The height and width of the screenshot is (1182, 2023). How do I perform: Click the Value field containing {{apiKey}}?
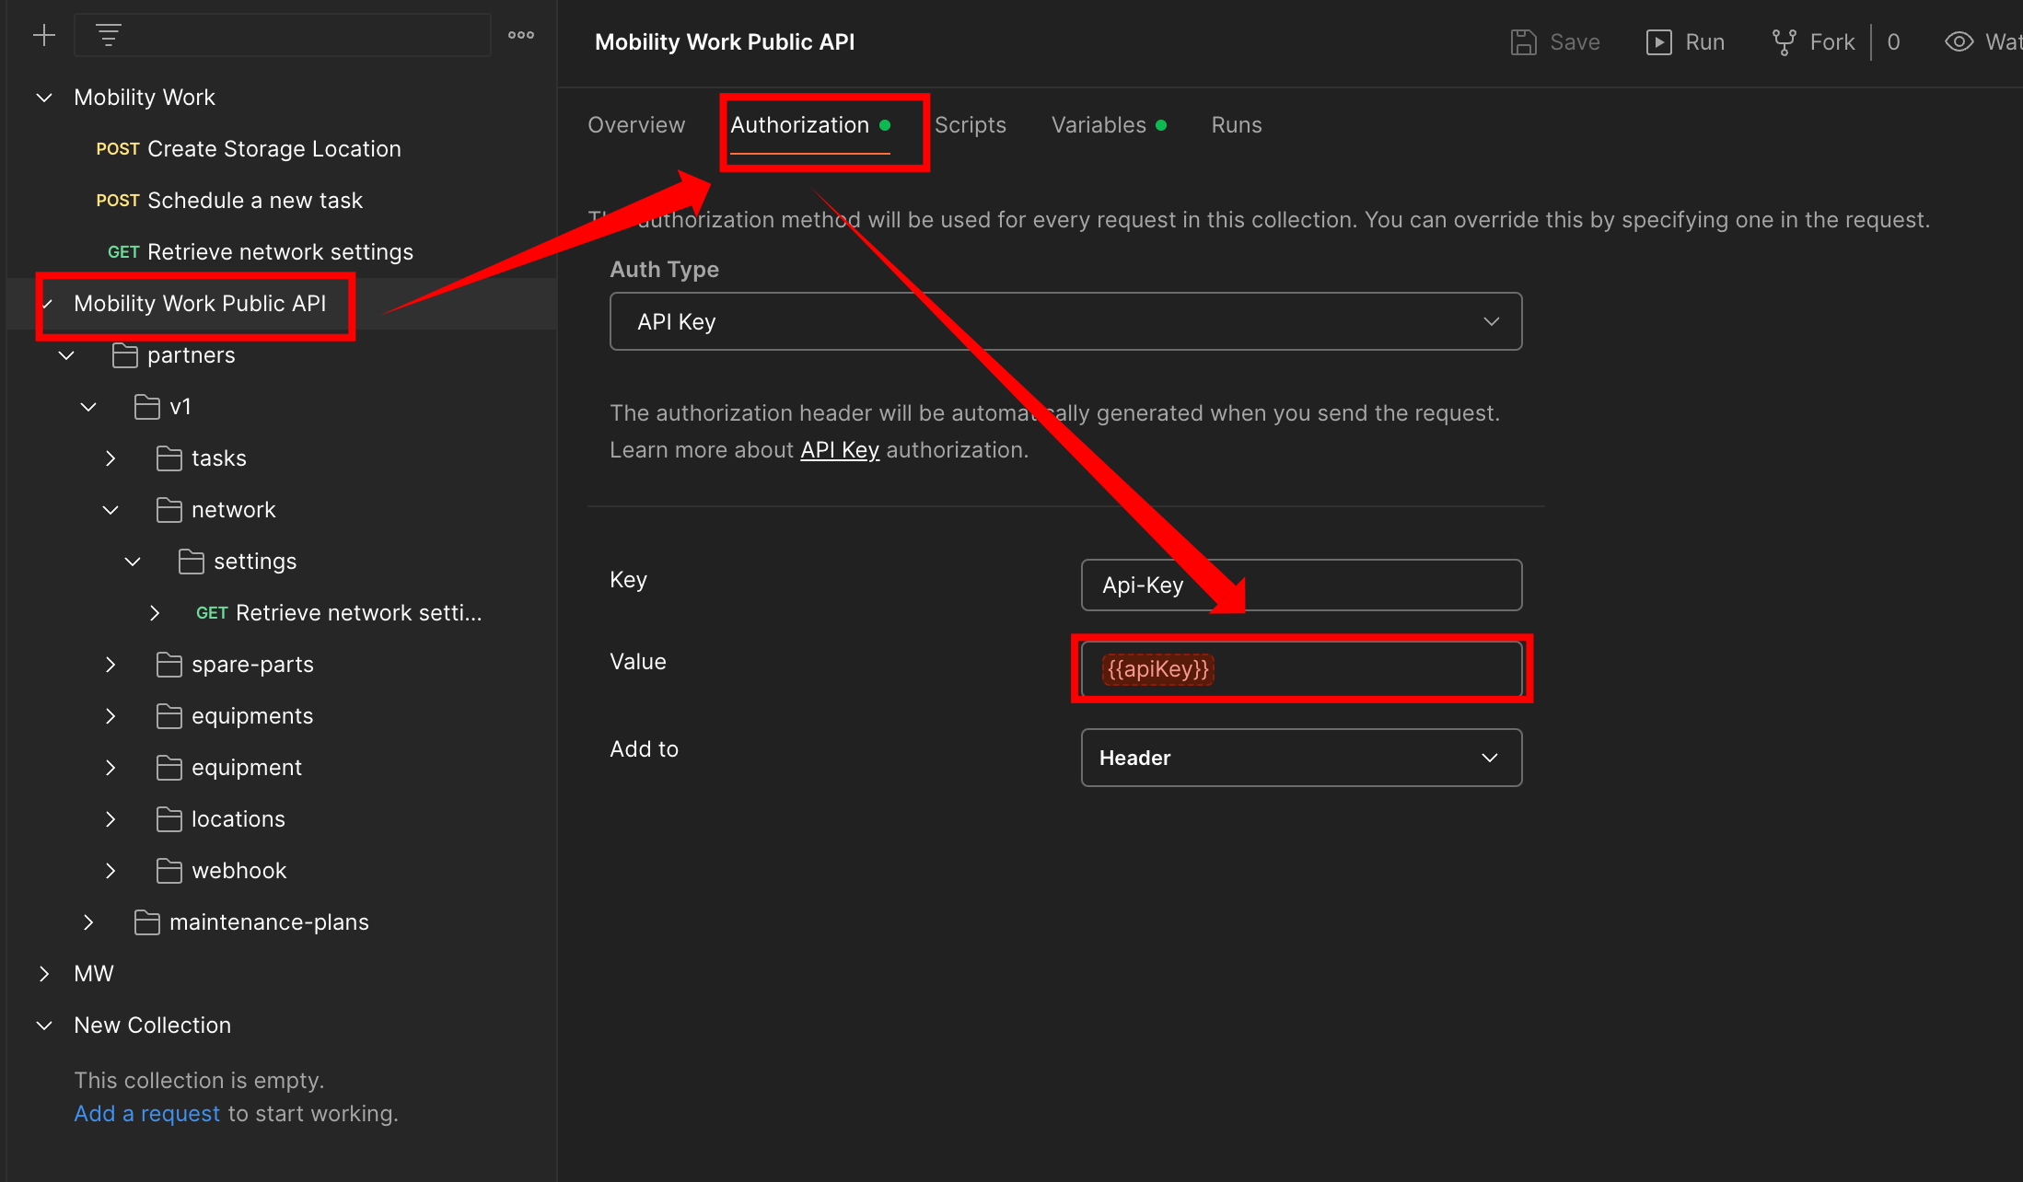pos(1301,669)
